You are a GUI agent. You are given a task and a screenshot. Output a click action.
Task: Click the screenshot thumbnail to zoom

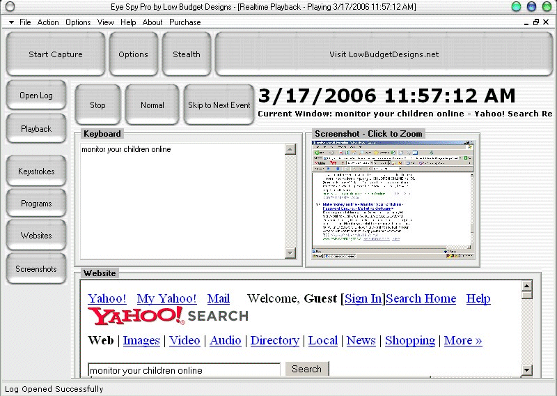pyautogui.click(x=393, y=199)
